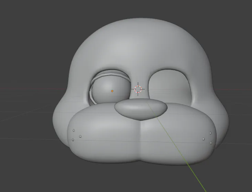Image resolution: width=252 pixels, height=192 pixels.
Task: Select the eyeball sphere in the socket
Action: click(x=111, y=90)
